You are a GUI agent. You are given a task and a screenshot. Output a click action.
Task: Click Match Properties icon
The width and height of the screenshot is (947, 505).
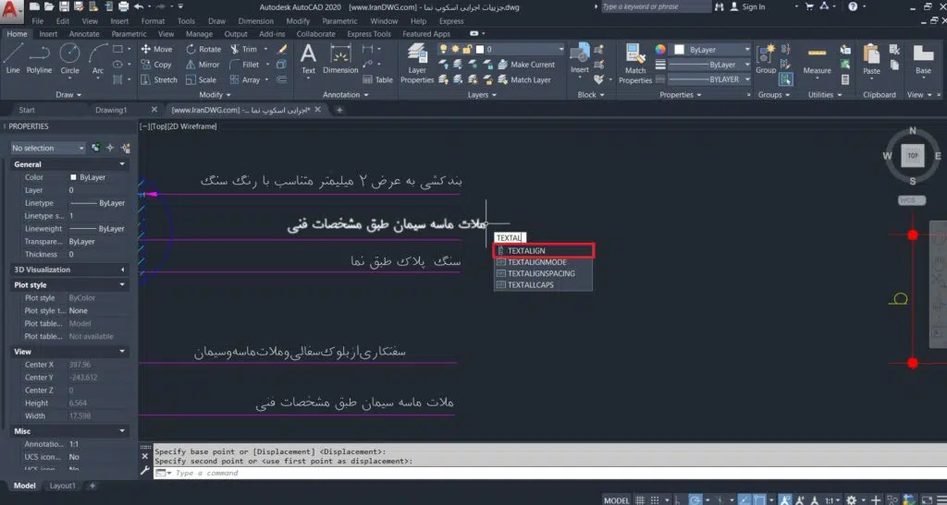click(635, 64)
